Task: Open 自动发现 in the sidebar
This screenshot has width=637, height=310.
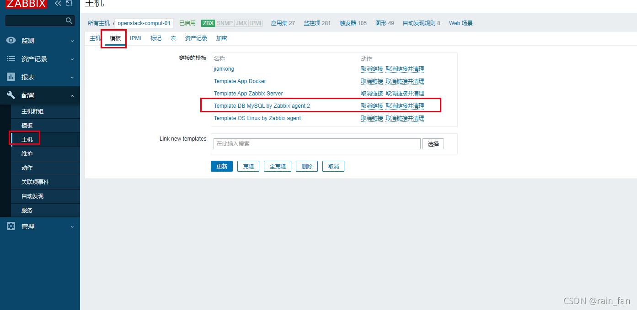Action: 32,196
